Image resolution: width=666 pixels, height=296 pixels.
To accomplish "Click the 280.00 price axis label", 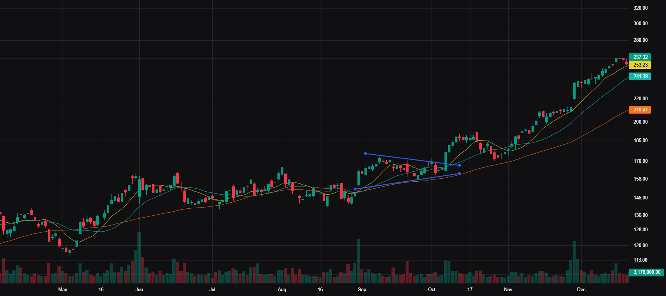I will click(640, 40).
